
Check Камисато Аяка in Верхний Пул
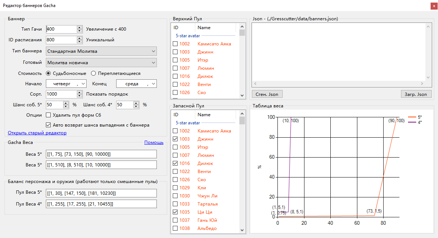point(175,44)
